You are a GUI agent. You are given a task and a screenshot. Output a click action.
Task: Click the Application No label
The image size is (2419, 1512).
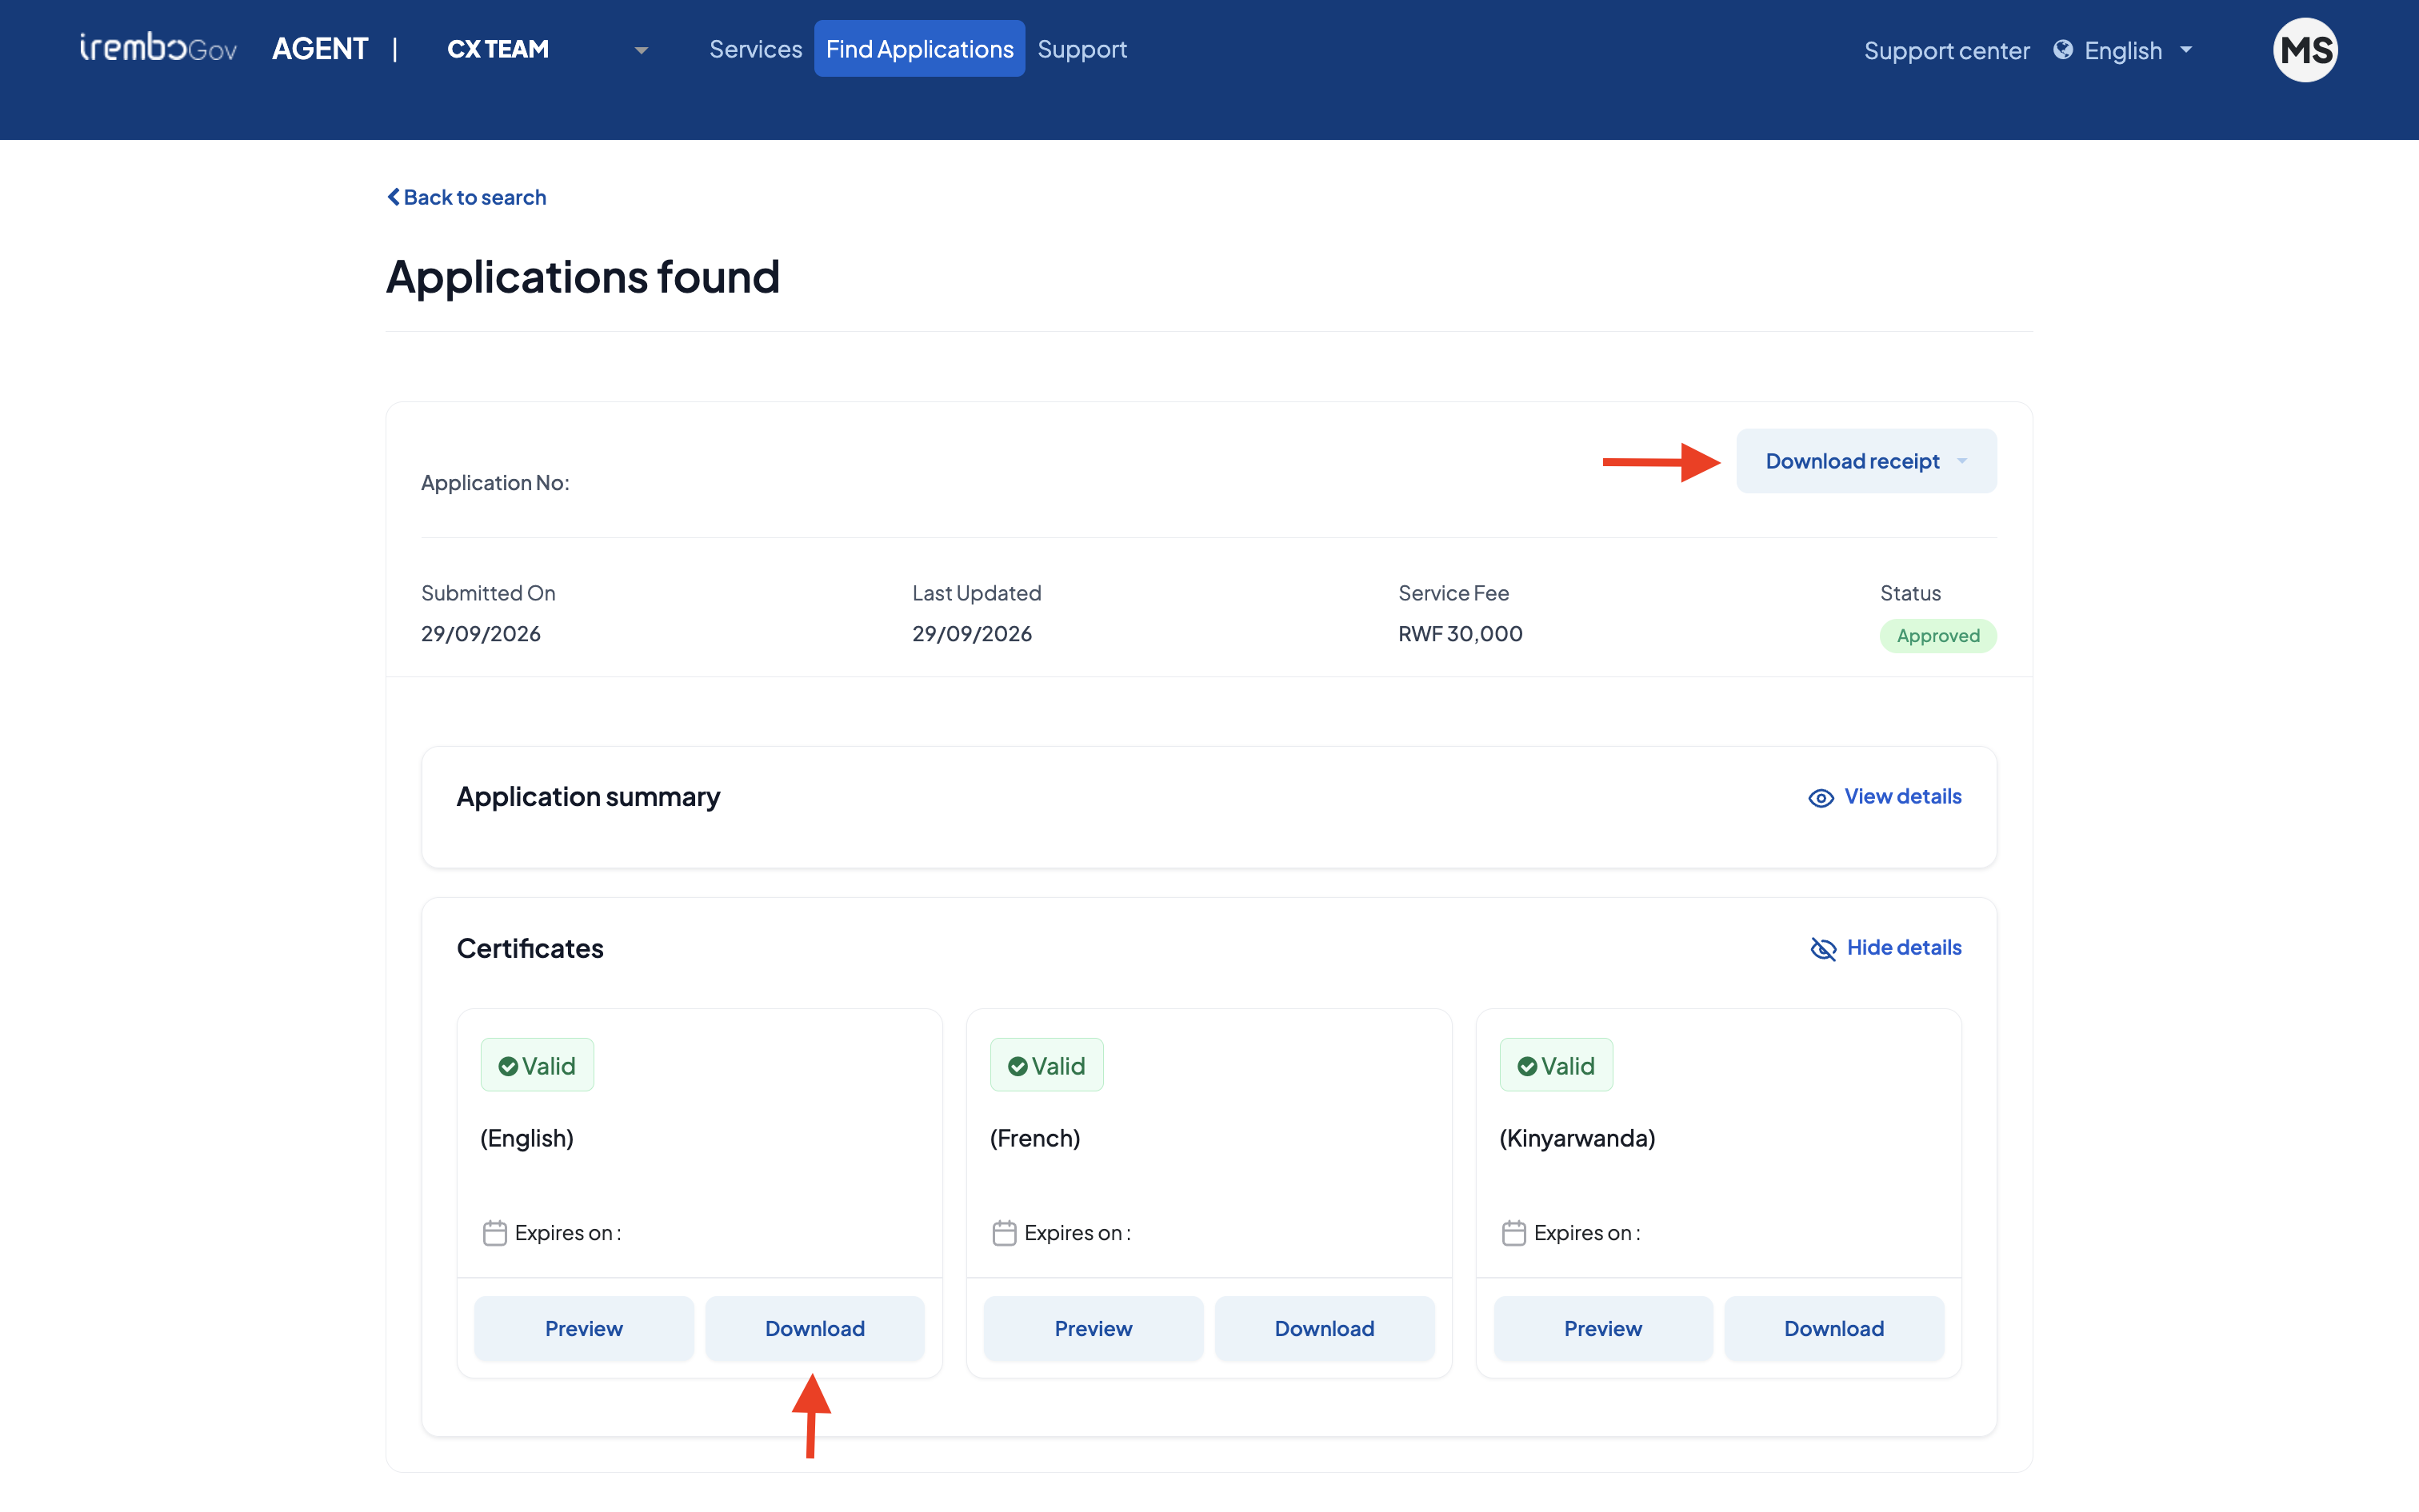[494, 482]
